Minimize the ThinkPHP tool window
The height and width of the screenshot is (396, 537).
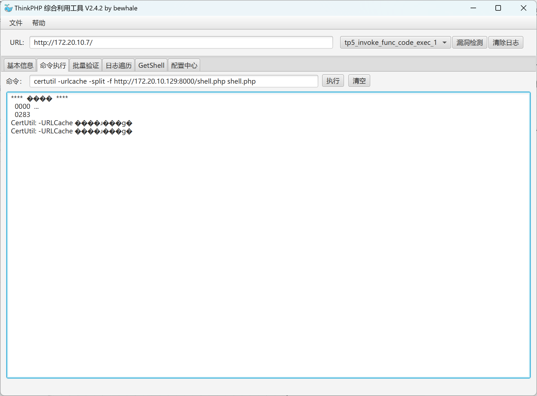point(473,8)
